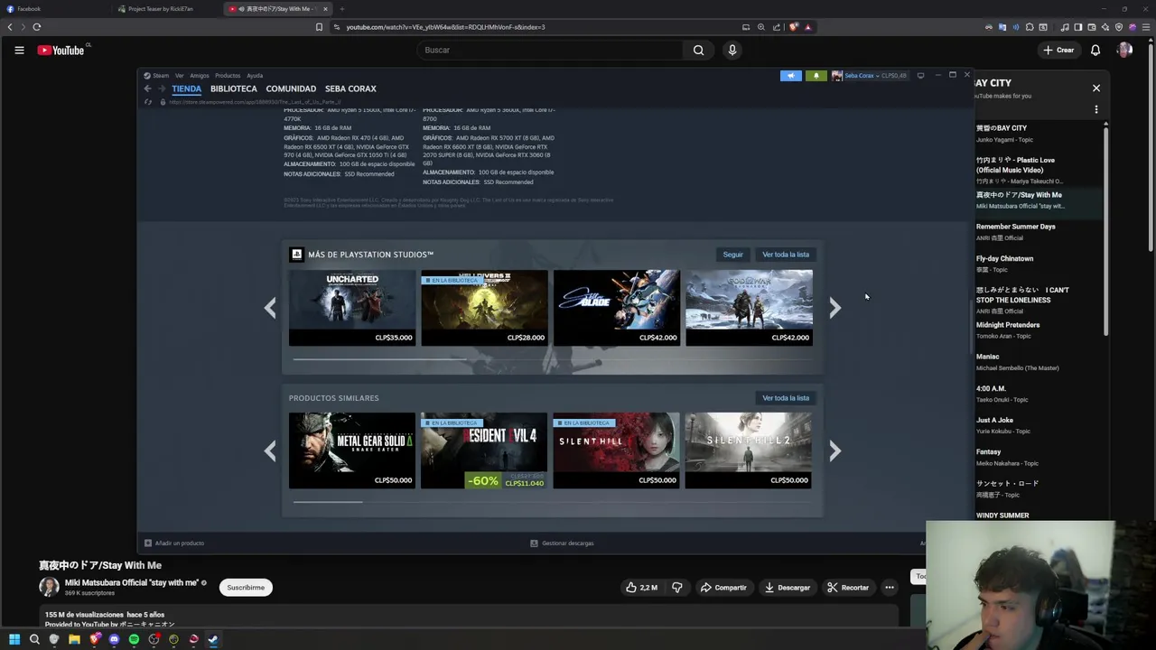Open the Productos menu in Steam
Image resolution: width=1156 pixels, height=650 pixels.
click(x=228, y=76)
